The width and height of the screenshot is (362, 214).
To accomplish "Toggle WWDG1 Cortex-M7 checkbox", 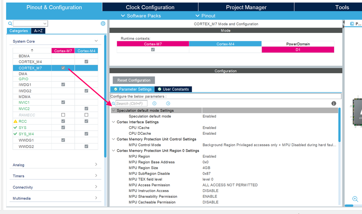I will click(63, 140).
